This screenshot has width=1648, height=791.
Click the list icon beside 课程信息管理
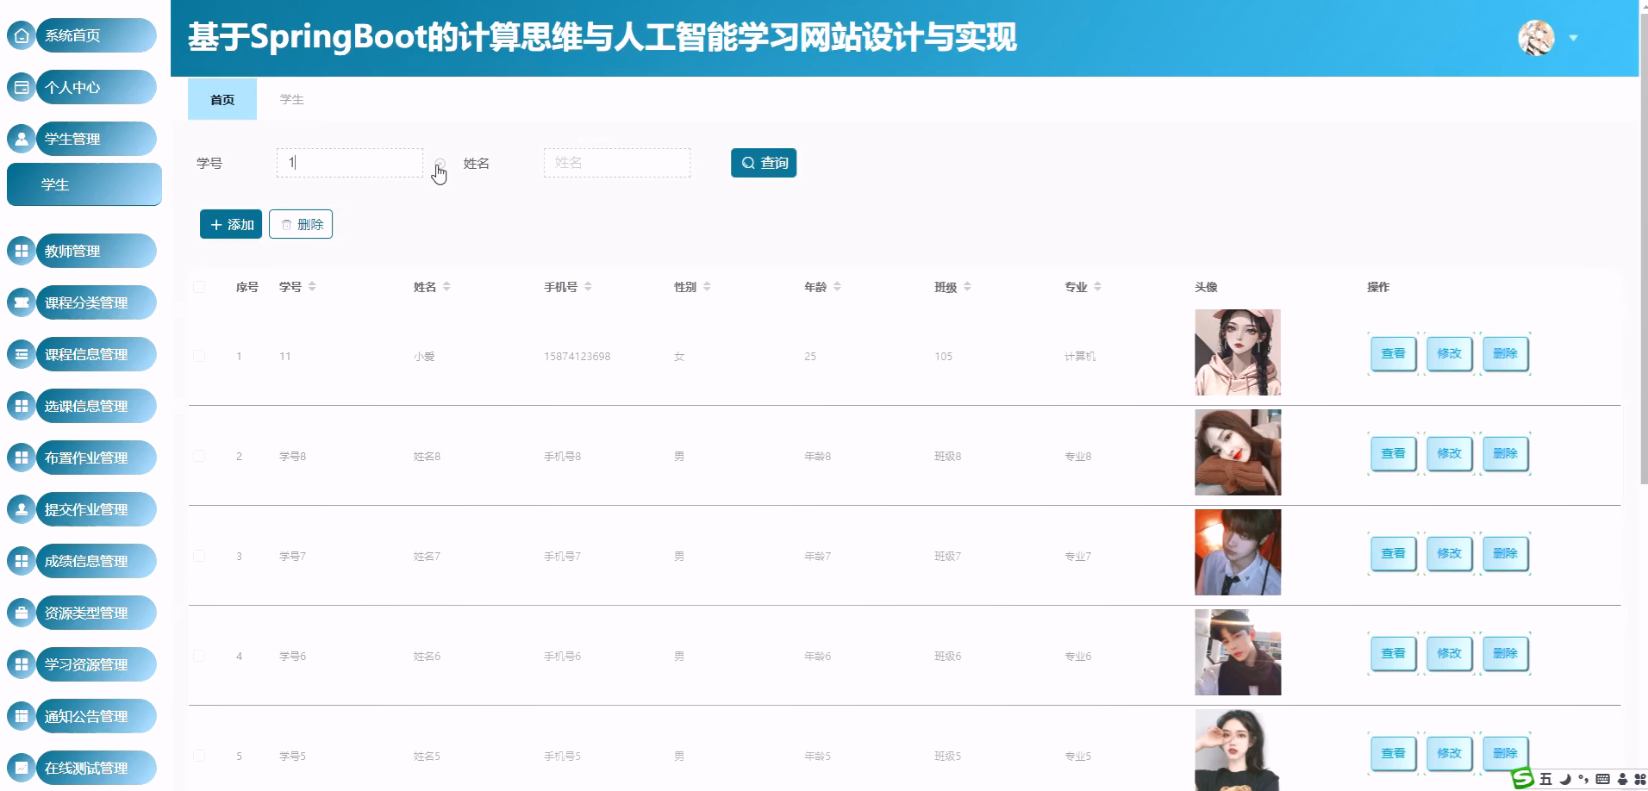coord(22,354)
